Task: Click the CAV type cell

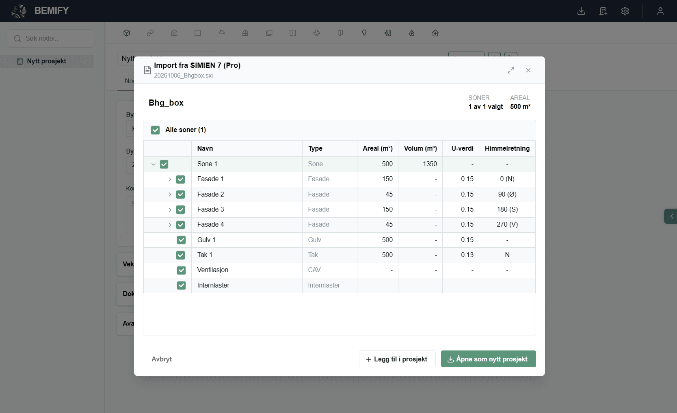Action: pyautogui.click(x=330, y=270)
